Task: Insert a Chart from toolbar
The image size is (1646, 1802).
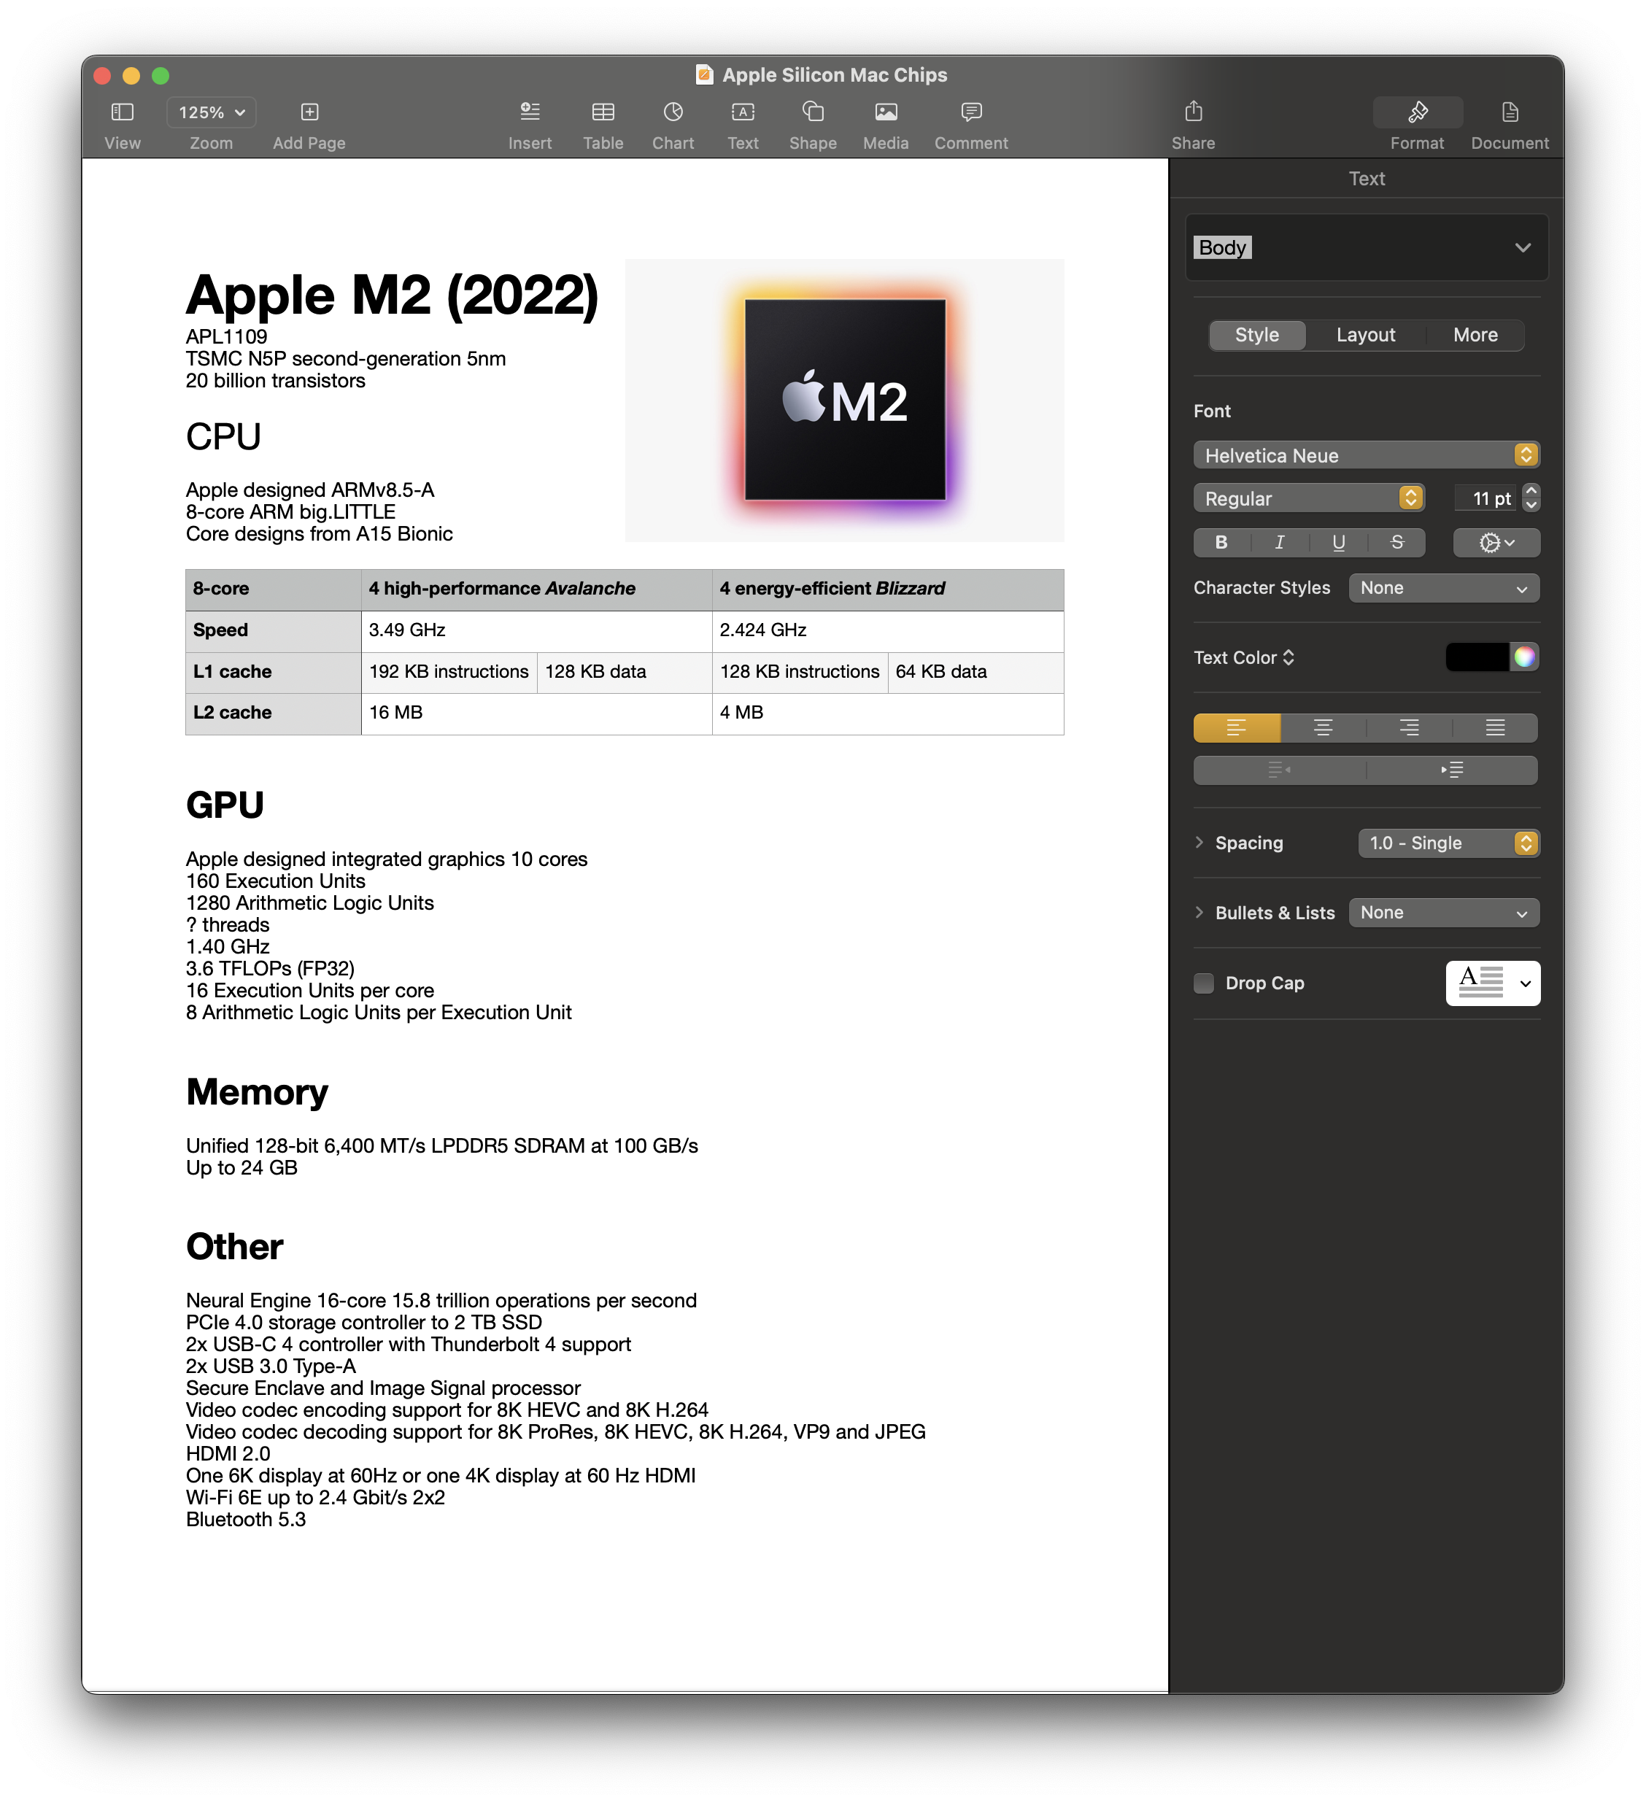Action: [673, 112]
